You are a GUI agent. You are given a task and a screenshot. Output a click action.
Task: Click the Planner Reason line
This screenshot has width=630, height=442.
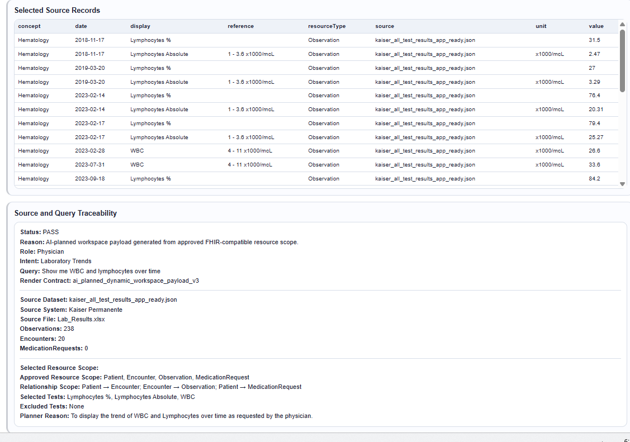[x=167, y=416]
